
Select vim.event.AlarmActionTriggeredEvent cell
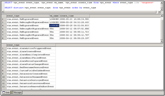[31, 48]
